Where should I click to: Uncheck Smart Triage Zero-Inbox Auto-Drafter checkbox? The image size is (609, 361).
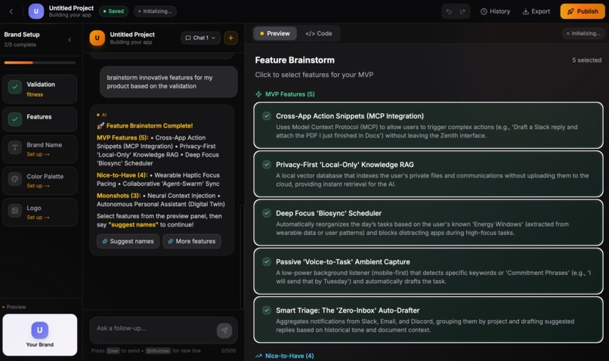(x=267, y=310)
